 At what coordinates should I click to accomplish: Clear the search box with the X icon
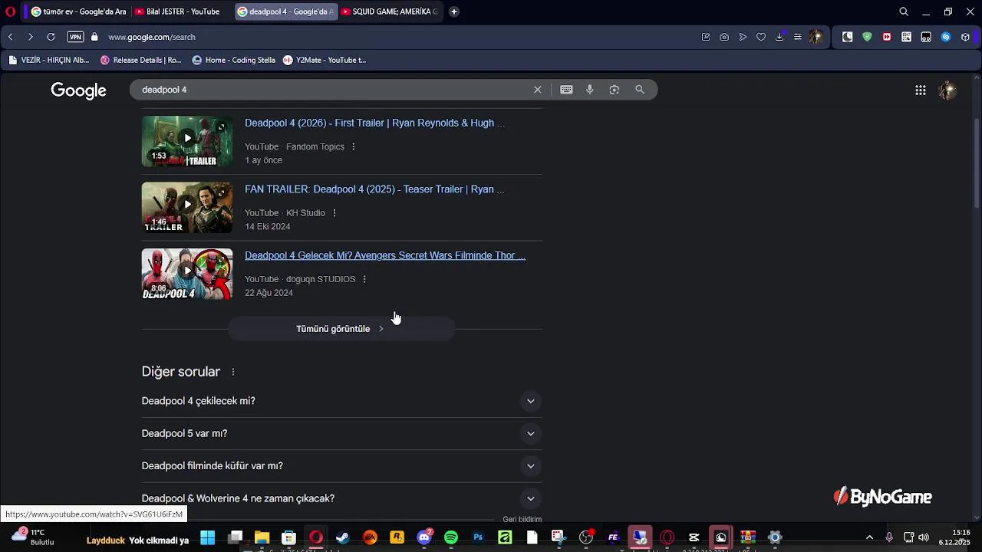tap(538, 90)
